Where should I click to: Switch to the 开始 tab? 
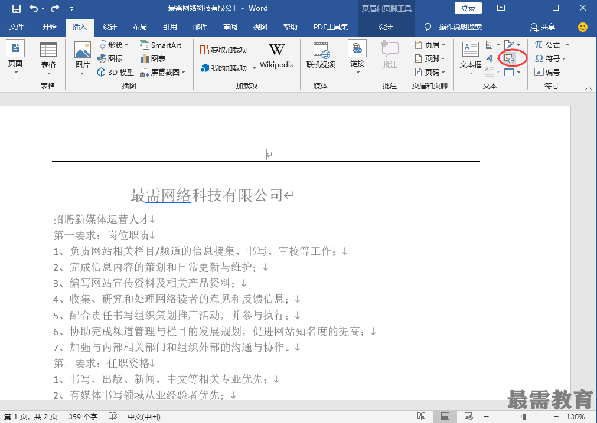(x=49, y=27)
